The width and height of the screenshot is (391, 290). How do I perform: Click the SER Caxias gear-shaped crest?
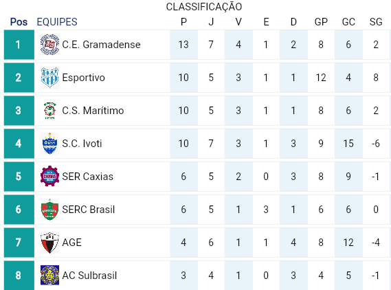pyautogui.click(x=49, y=177)
